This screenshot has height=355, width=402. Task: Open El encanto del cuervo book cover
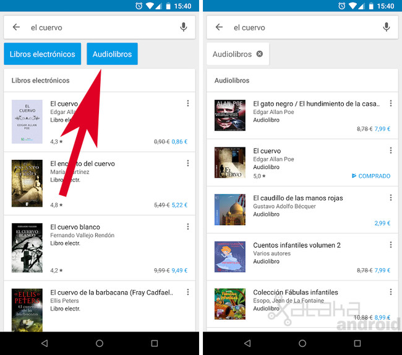tap(27, 183)
